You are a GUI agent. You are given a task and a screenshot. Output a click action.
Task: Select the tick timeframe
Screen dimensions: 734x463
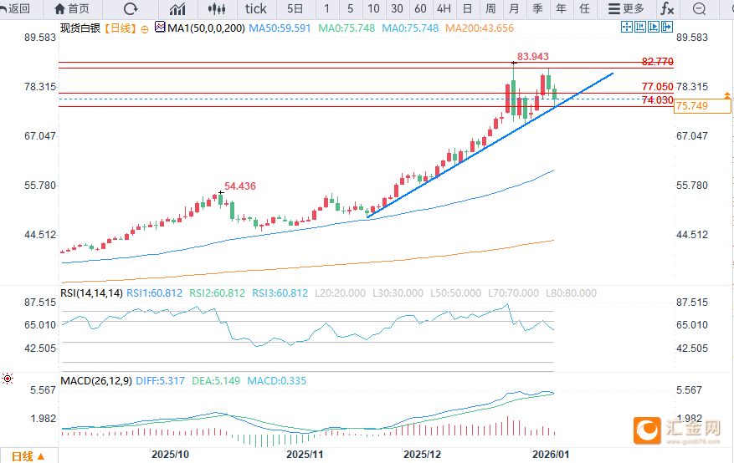pyautogui.click(x=255, y=8)
